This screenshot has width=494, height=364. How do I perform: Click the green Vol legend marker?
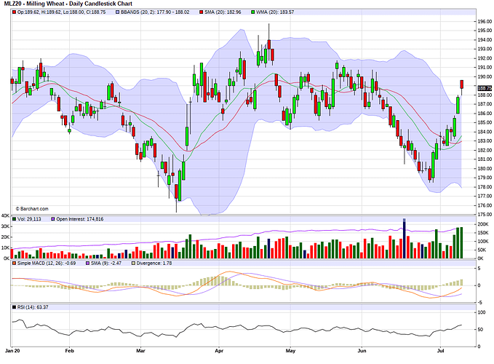coord(14,218)
